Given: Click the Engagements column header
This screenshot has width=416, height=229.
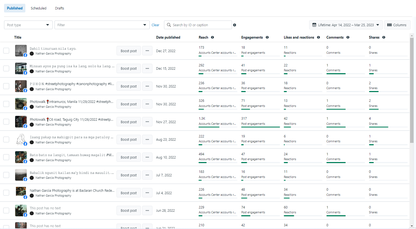Looking at the screenshot, I should (x=252, y=37).
